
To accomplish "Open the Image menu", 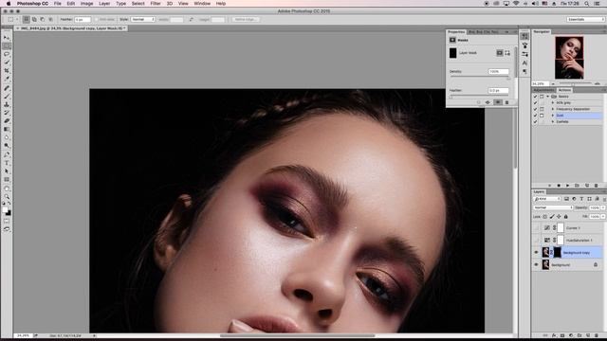I will pyautogui.click(x=86, y=4).
